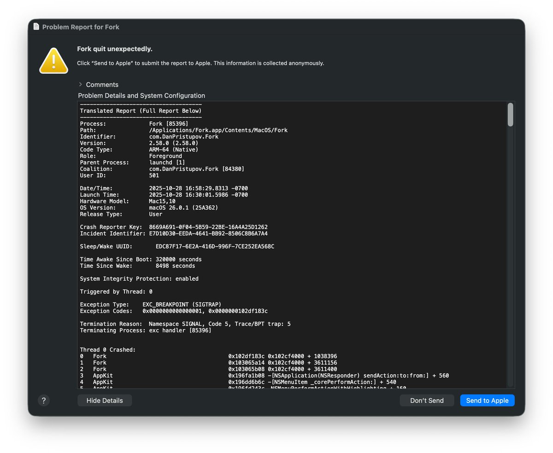Screen dimensions: 553x453
Task: Open help with the question mark button
Action: 44,401
